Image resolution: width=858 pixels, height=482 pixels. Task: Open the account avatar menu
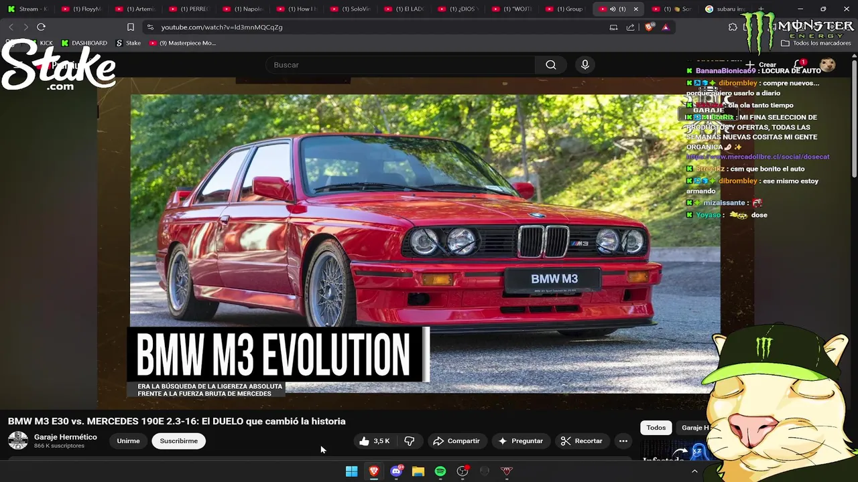(x=828, y=65)
